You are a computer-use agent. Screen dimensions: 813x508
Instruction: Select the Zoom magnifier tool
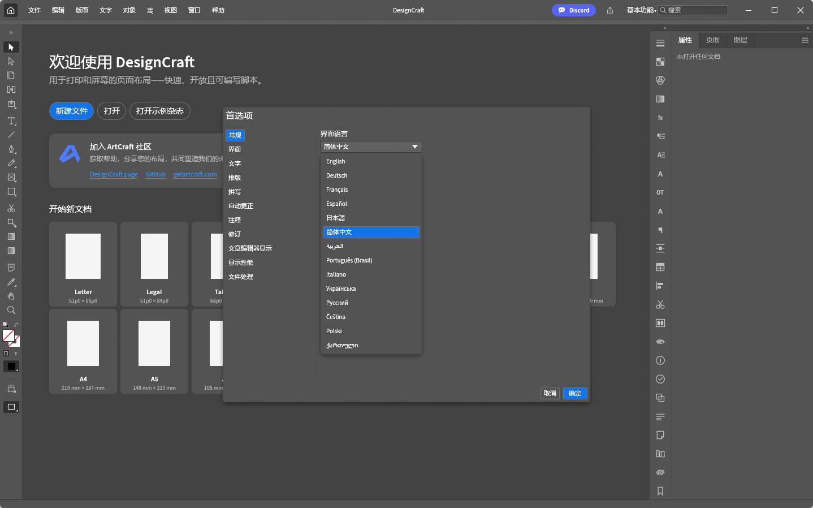point(11,310)
